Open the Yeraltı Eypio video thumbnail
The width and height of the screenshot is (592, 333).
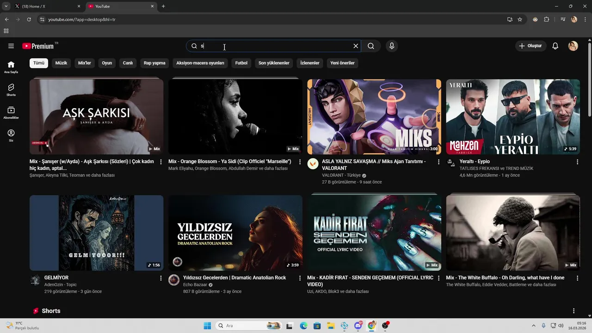[x=513, y=117]
